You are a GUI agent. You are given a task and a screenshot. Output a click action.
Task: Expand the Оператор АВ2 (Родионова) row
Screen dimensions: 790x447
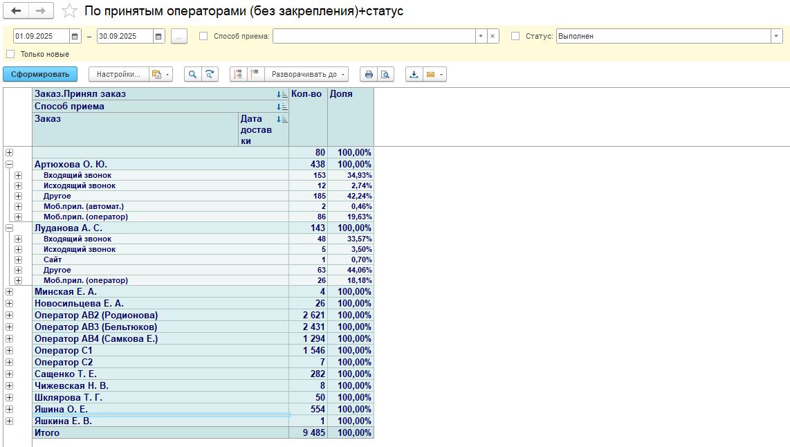[x=9, y=316]
